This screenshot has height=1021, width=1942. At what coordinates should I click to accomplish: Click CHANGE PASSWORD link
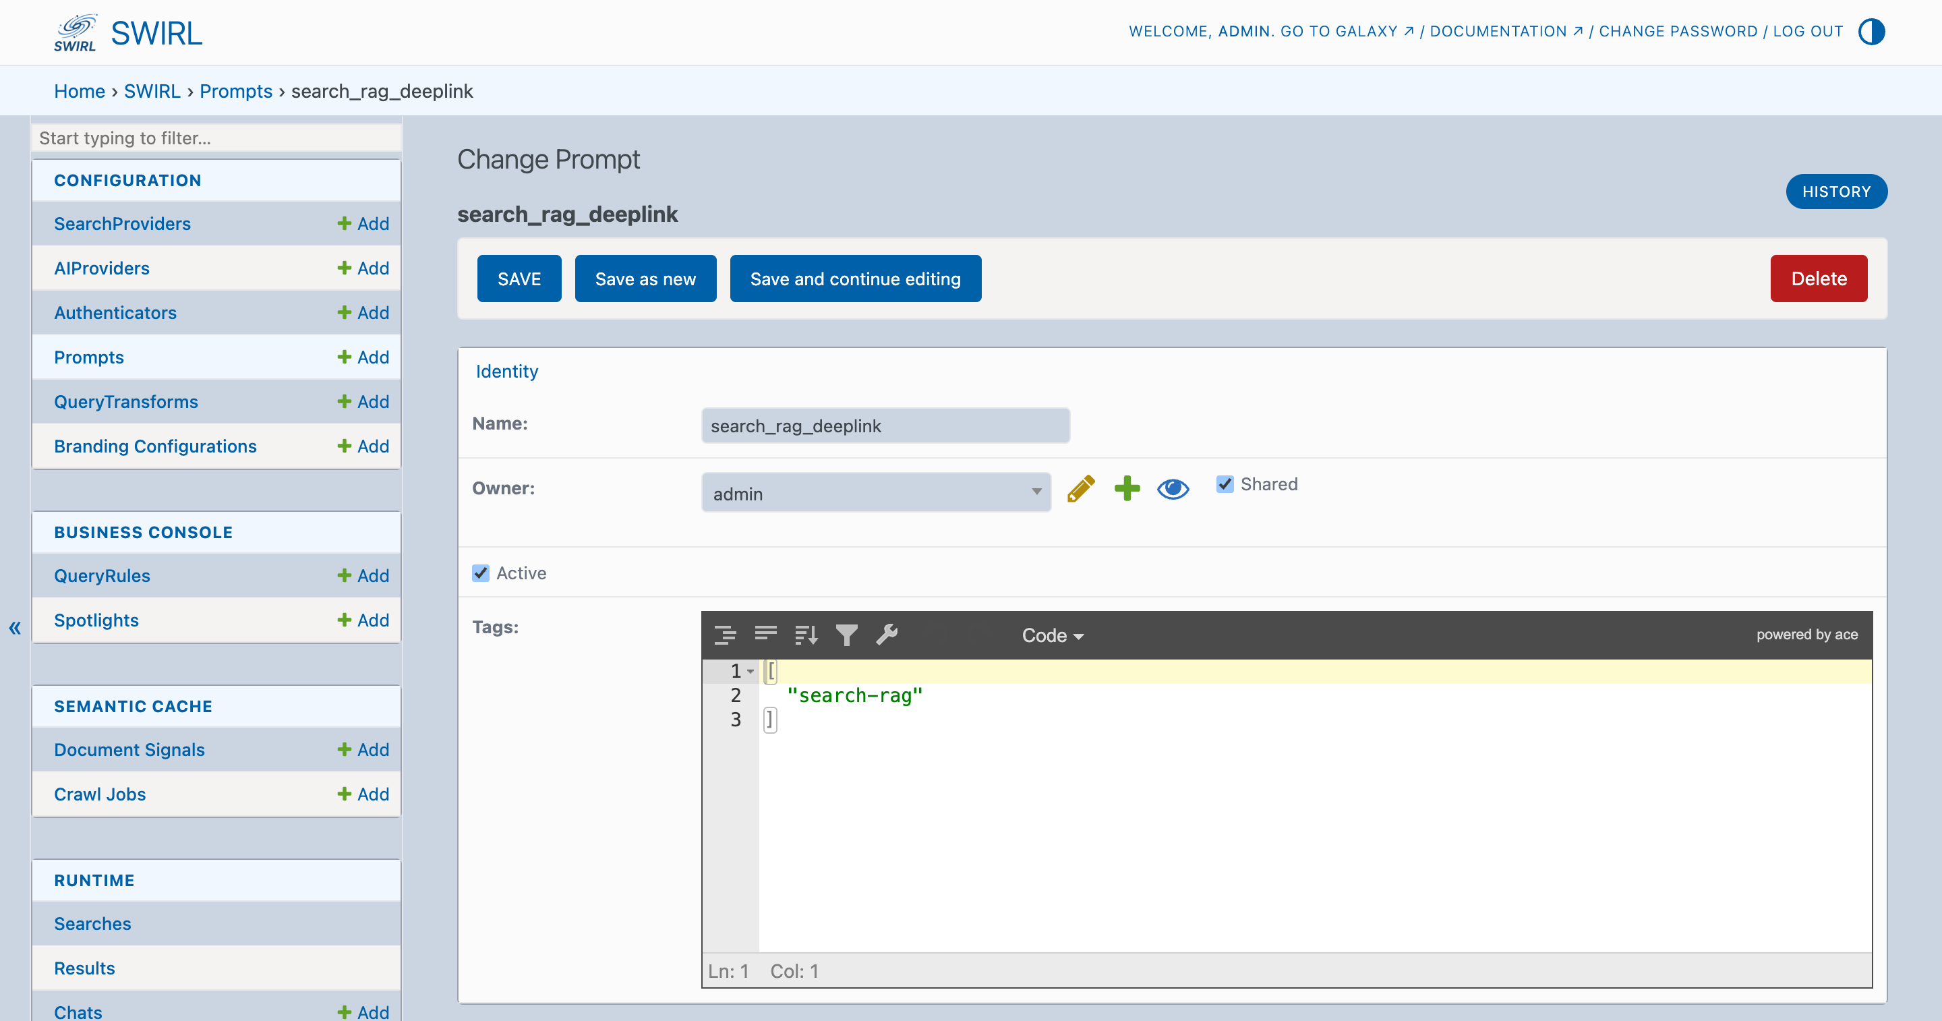(x=1678, y=32)
